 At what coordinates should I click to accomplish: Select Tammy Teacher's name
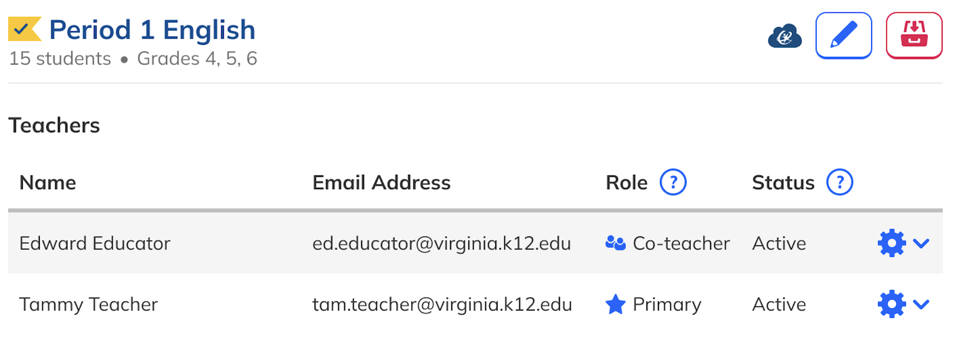(88, 304)
